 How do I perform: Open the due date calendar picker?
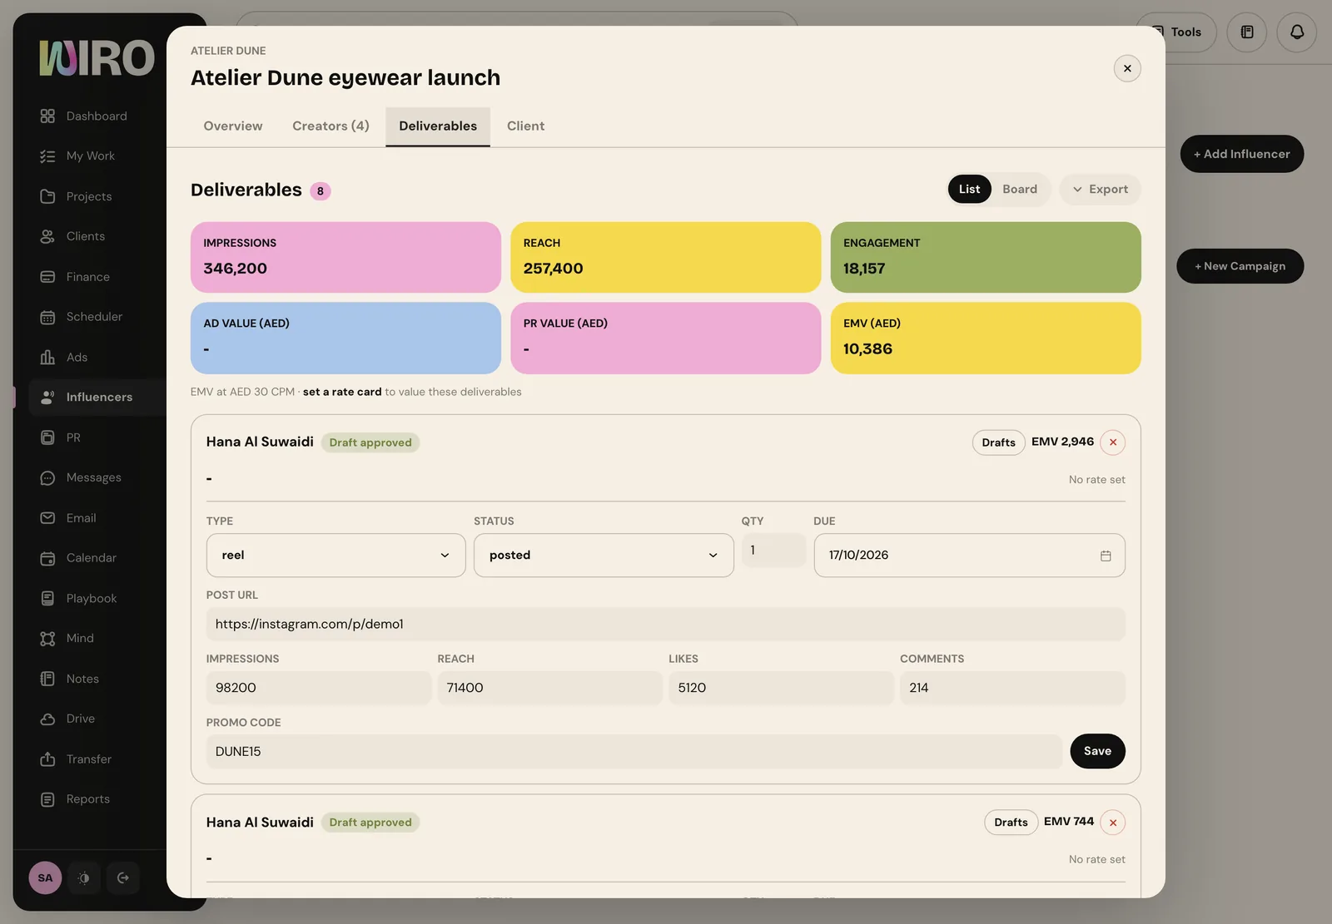click(x=1106, y=556)
